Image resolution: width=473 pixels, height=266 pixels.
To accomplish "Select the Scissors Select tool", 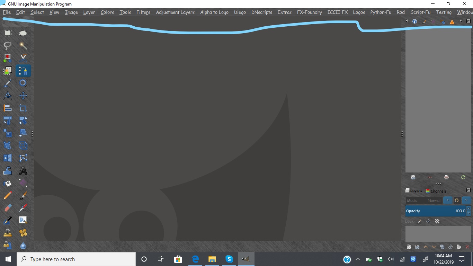I will (x=23, y=58).
